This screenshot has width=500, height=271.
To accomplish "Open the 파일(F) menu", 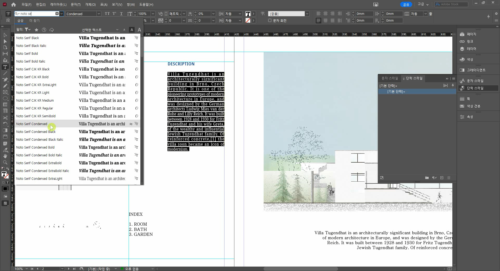I will [26, 4].
